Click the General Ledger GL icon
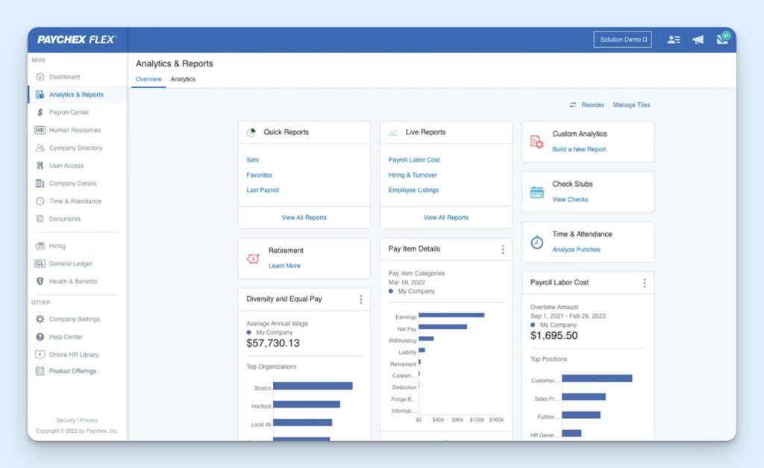 coord(40,263)
